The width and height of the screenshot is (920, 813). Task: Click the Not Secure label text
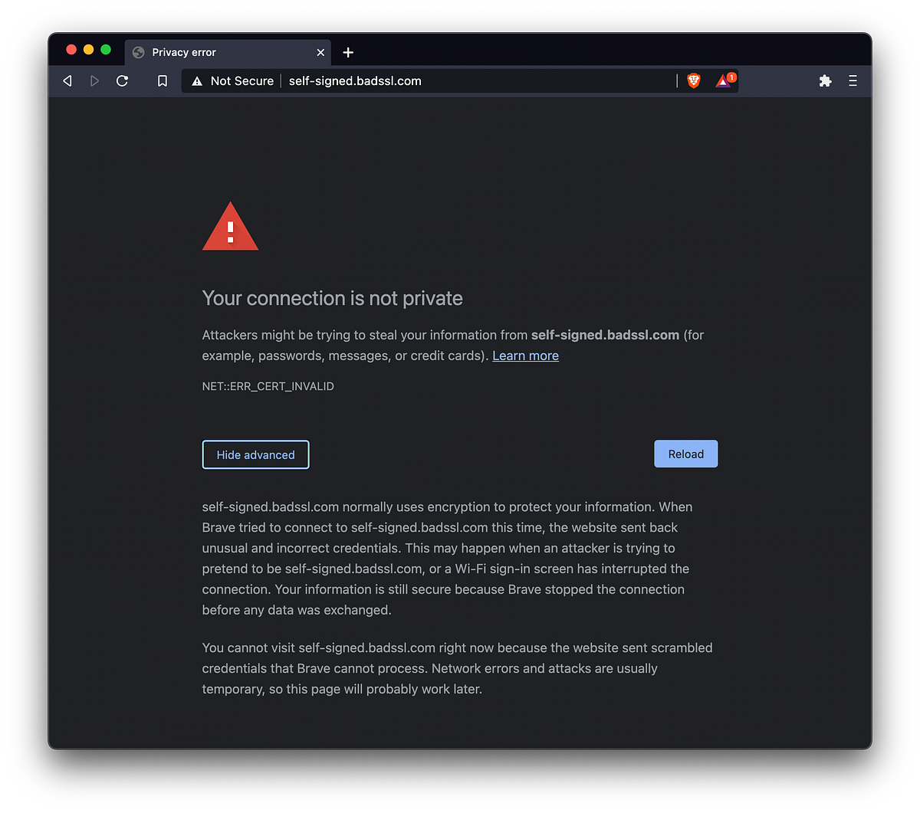(242, 80)
